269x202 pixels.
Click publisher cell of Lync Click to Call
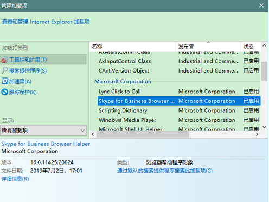[x=207, y=92]
